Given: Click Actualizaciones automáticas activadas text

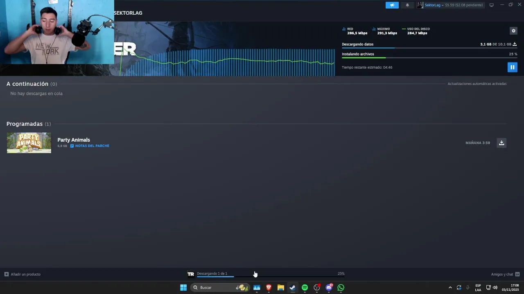Looking at the screenshot, I should point(477,84).
